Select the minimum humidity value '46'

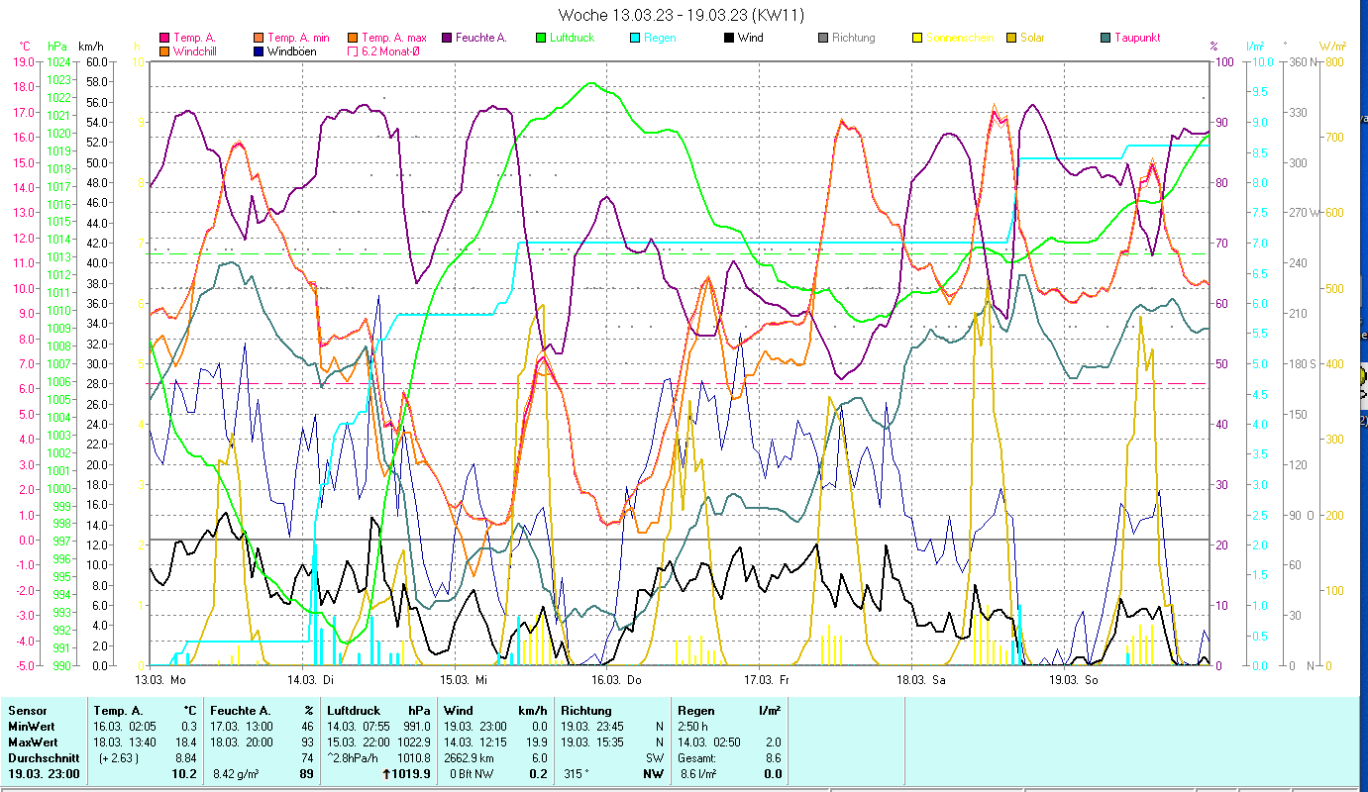pyautogui.click(x=307, y=727)
